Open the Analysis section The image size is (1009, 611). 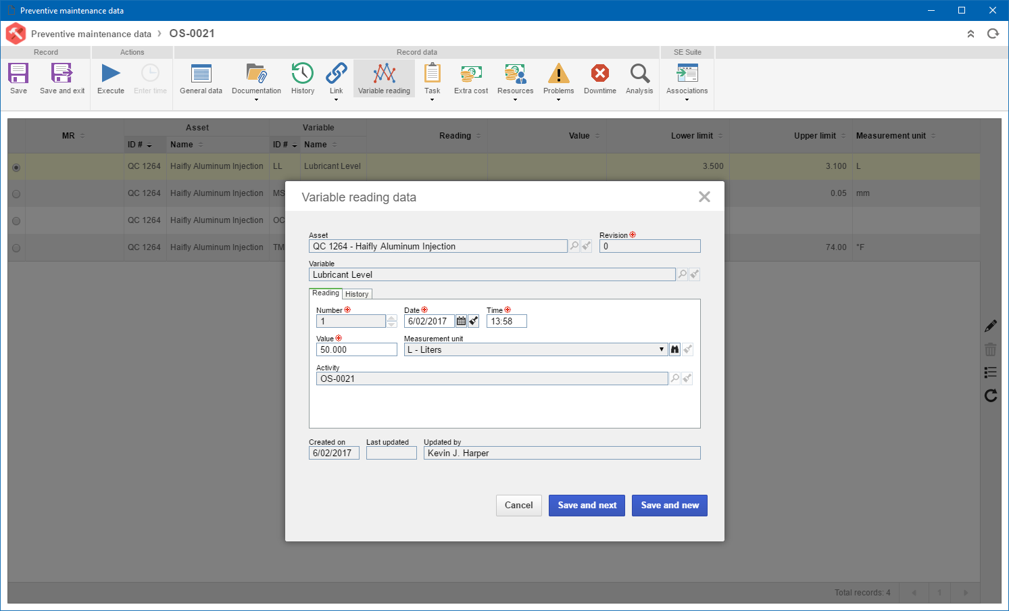(x=639, y=78)
